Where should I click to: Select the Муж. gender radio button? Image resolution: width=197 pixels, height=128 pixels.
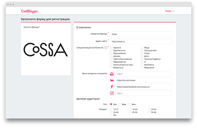click(120, 104)
